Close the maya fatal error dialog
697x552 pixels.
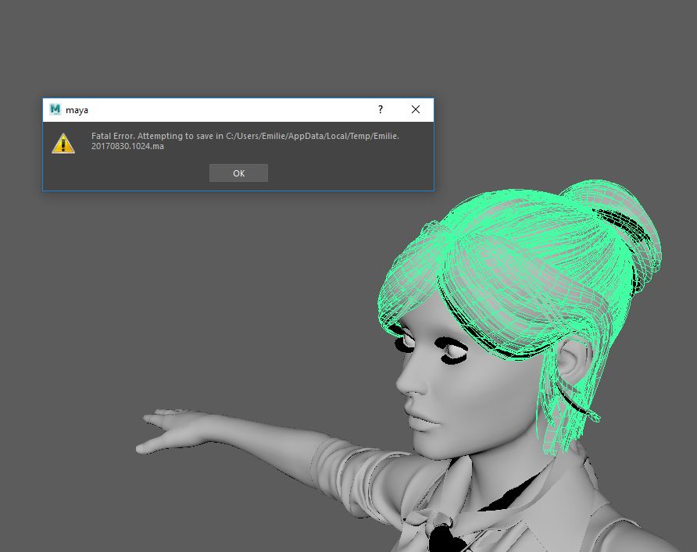(416, 110)
